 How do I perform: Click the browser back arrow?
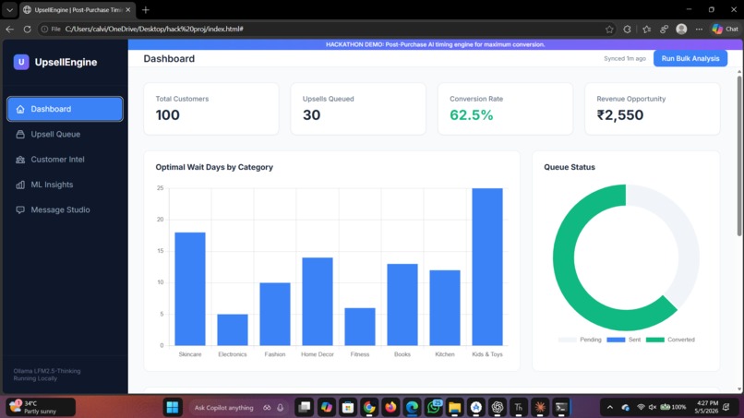click(x=10, y=29)
